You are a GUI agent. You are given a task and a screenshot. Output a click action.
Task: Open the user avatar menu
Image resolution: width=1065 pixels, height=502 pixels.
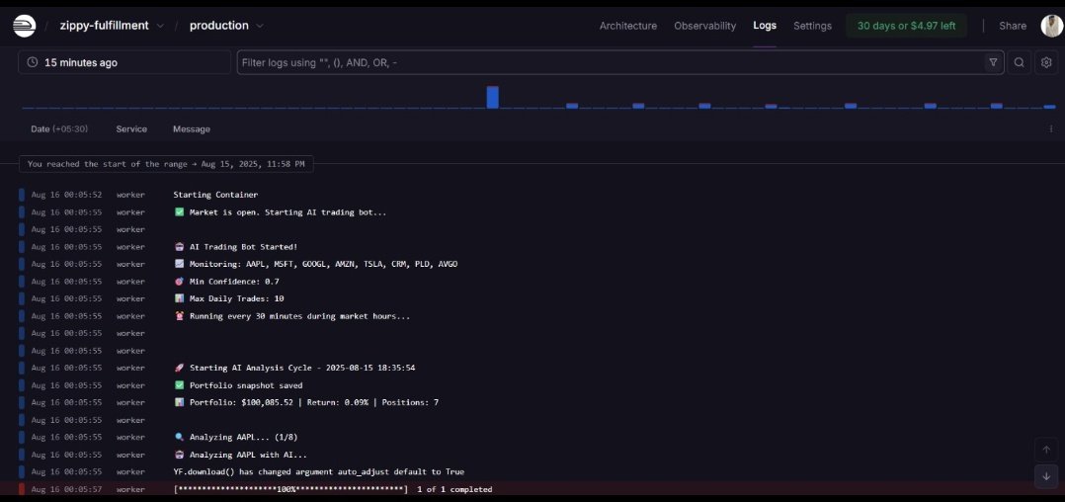pos(1051,26)
